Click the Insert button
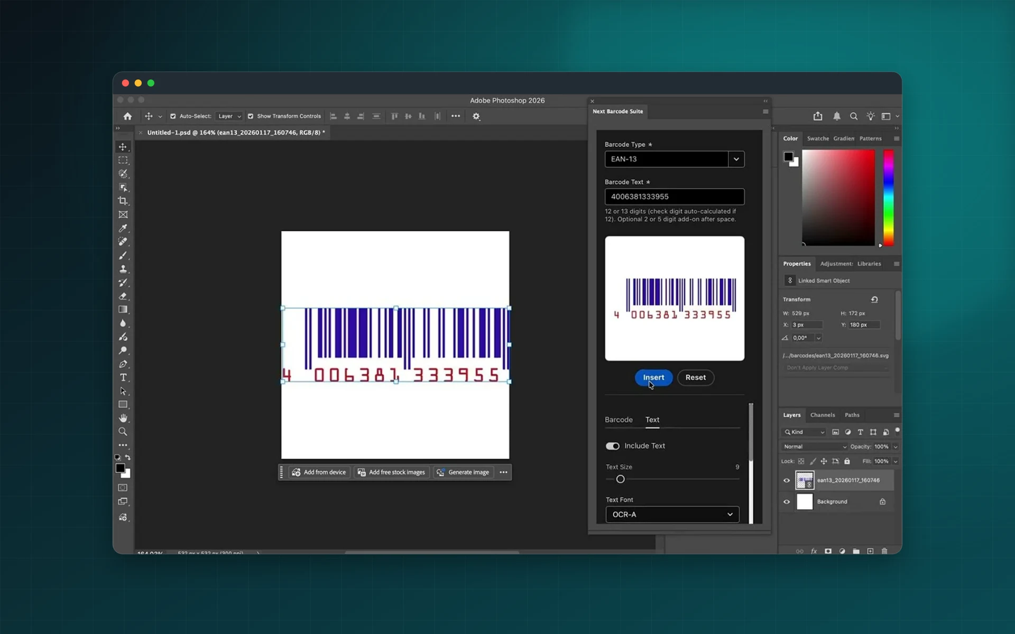Viewport: 1015px width, 634px height. [653, 378]
